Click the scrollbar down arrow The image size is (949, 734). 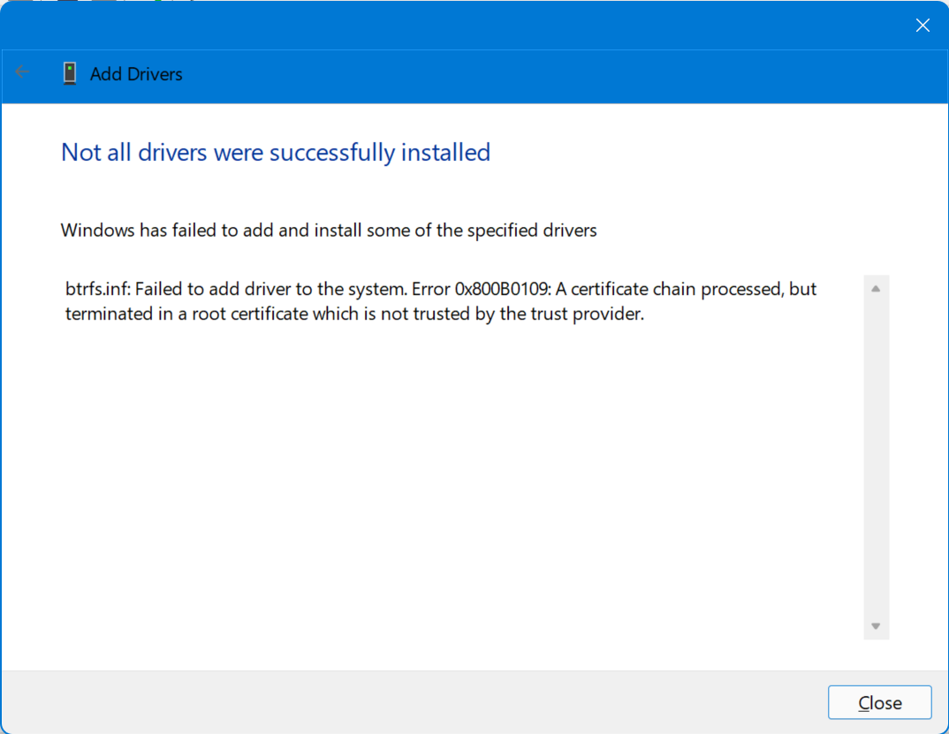[875, 625]
